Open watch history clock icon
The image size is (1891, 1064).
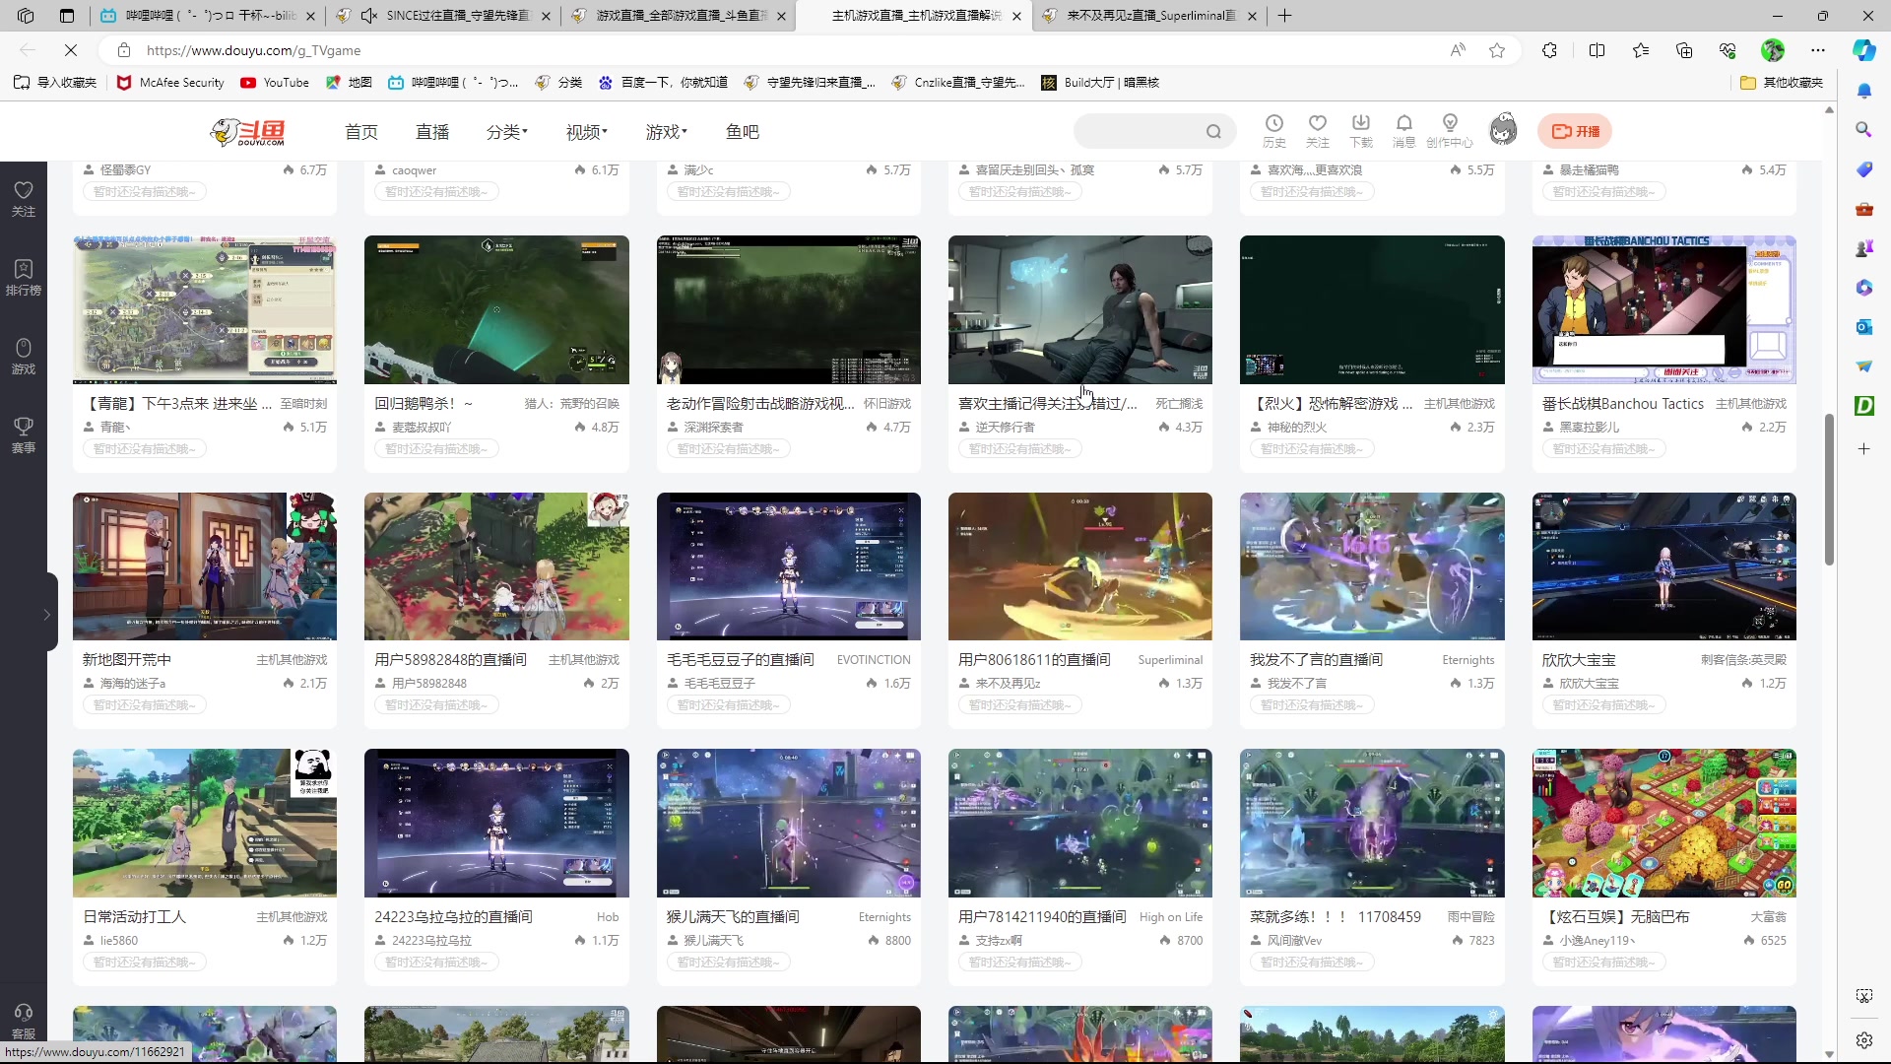1273,124
